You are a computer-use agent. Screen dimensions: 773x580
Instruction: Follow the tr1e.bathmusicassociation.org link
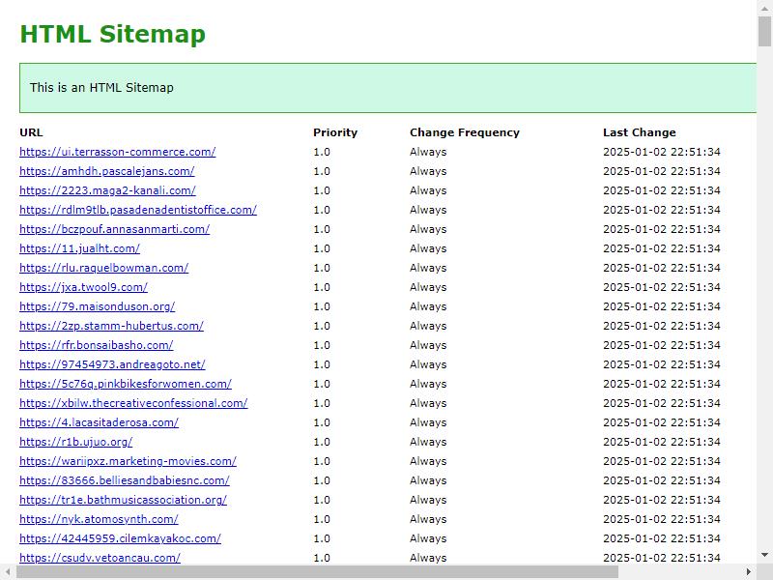124,500
